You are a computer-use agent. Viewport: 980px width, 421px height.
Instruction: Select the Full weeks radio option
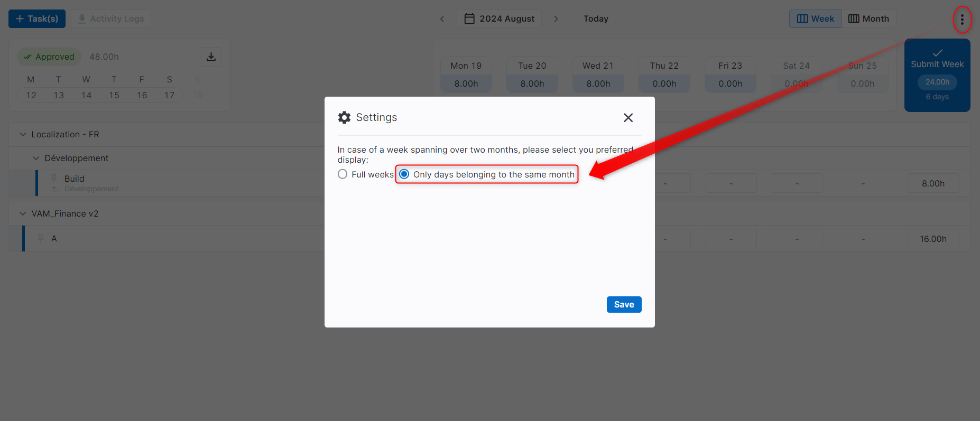343,174
